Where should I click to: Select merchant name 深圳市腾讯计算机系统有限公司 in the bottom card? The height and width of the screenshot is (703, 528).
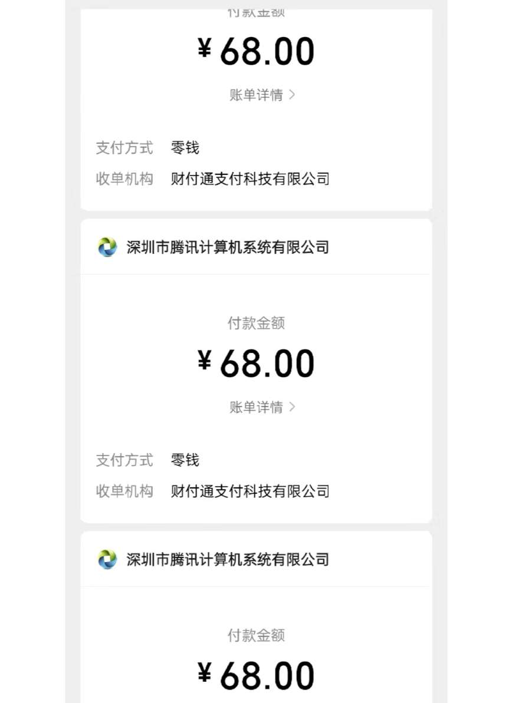point(228,560)
